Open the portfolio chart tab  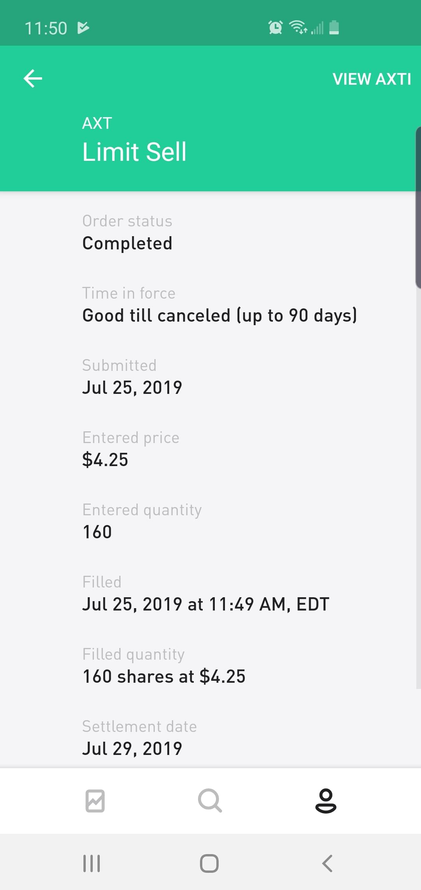click(95, 801)
